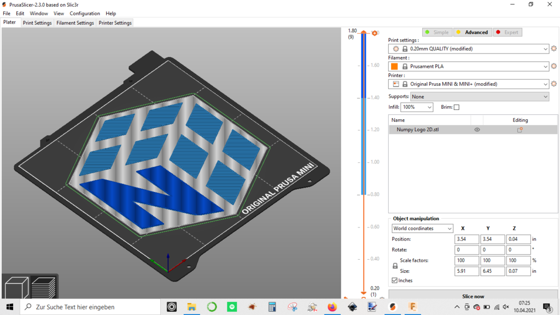Open Firefox from the taskbar
Screen dimensions: 560x315
pyautogui.click(x=332, y=307)
